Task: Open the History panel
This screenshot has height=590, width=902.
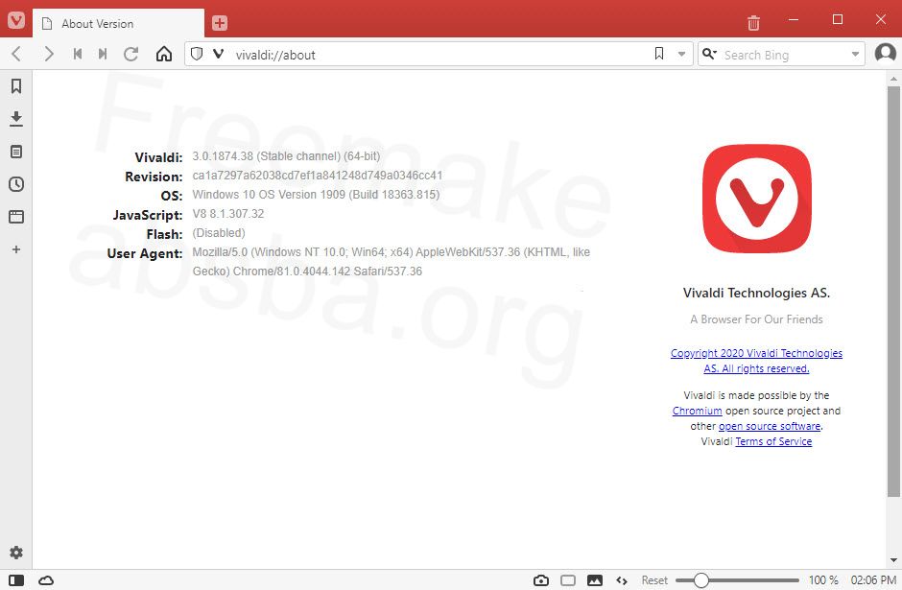Action: click(16, 184)
